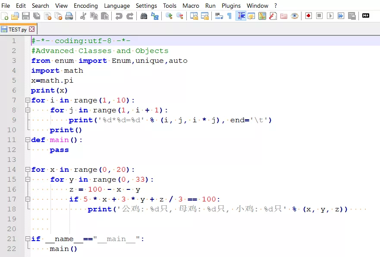
Task: Click the 'pass' keyword on line 12
Action: click(60, 150)
